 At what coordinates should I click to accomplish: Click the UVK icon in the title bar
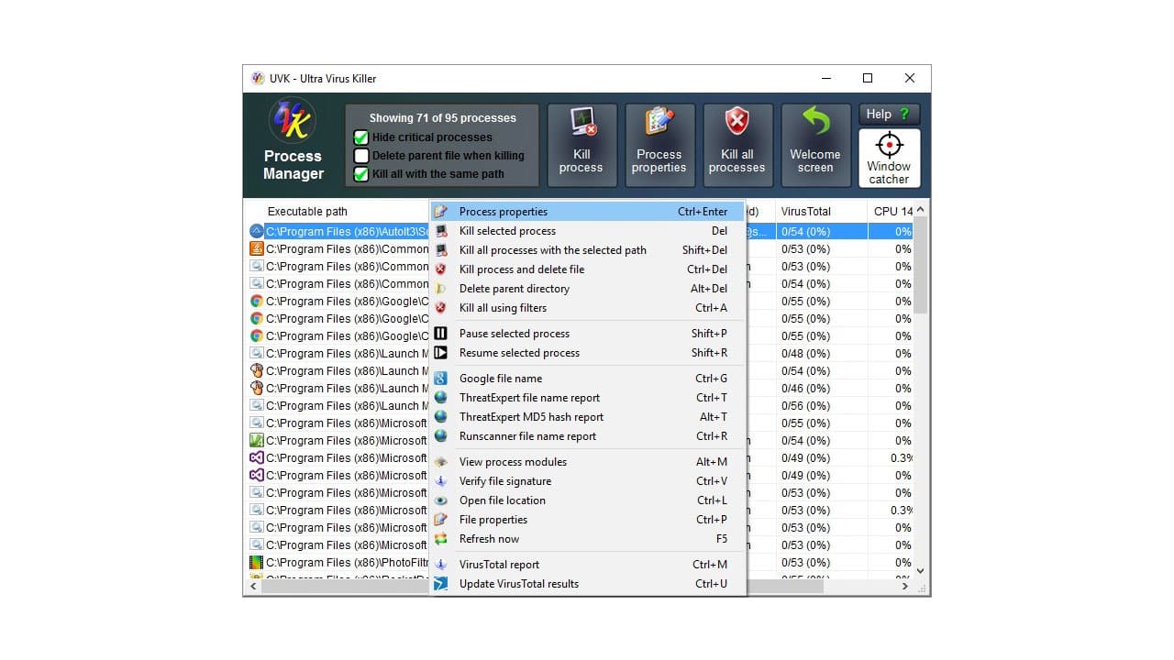tap(258, 78)
